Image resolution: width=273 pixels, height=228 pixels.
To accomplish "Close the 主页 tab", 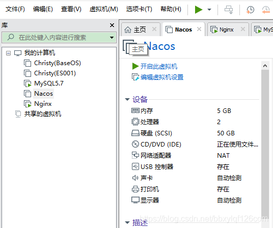I will [x=154, y=29].
